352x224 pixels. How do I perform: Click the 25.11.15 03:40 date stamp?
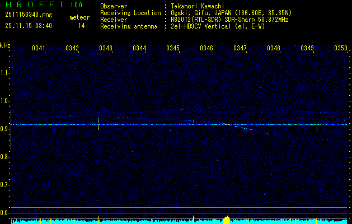[x=29, y=26]
